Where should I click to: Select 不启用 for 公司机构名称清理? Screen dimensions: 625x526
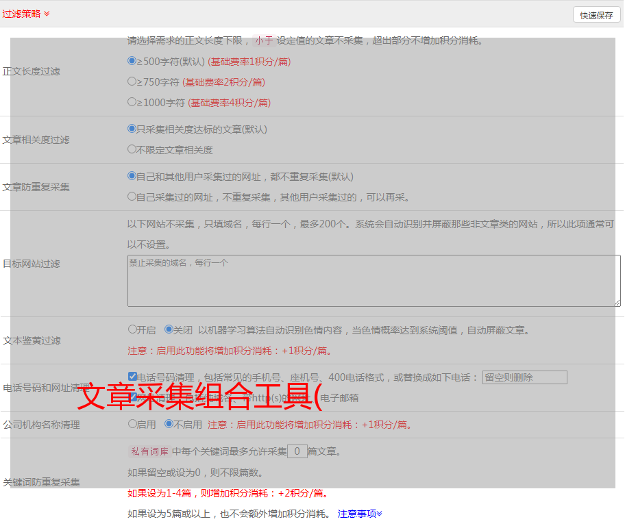click(x=169, y=424)
